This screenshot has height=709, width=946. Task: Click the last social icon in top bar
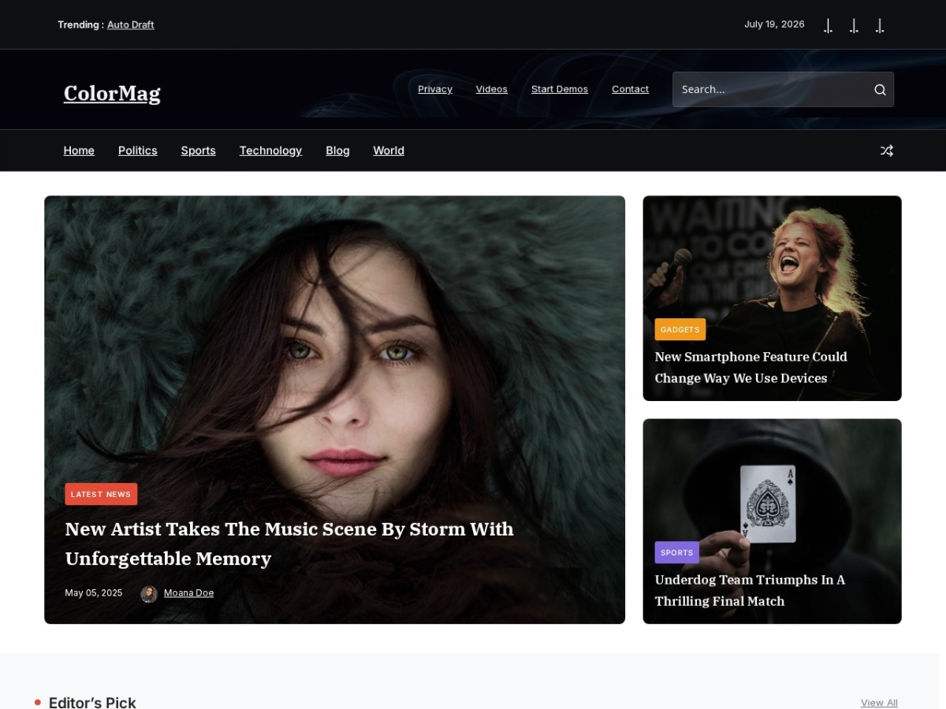(x=880, y=25)
